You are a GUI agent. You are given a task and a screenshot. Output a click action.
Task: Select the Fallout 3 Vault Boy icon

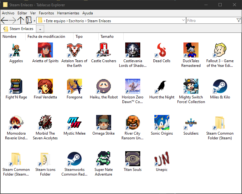[220, 50]
